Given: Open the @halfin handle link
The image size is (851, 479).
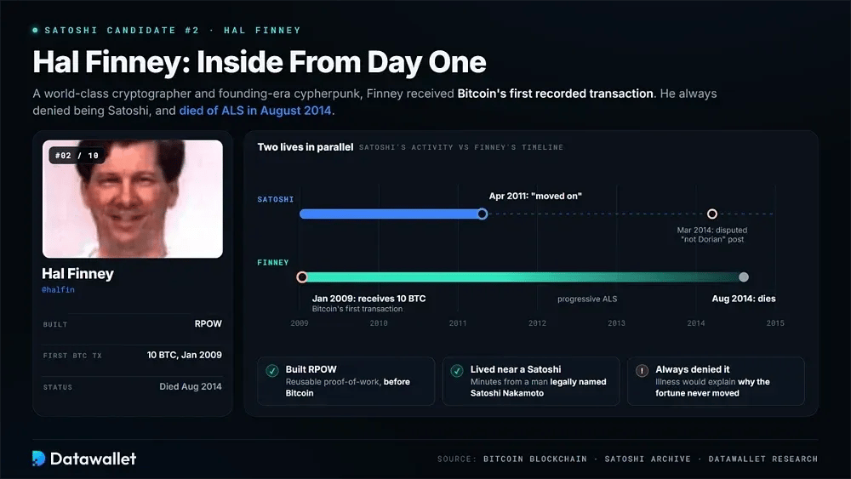Looking at the screenshot, I should click(58, 289).
